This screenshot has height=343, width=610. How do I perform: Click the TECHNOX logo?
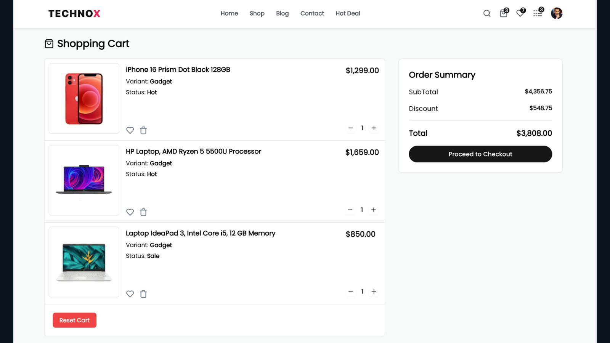click(74, 14)
